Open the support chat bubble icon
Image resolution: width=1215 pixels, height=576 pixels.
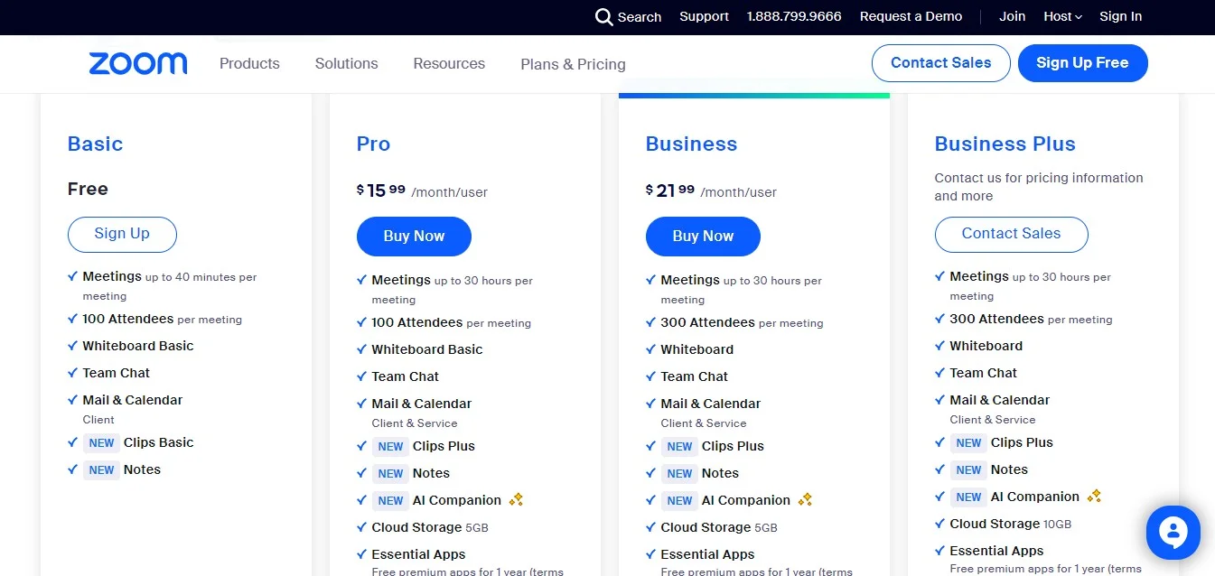click(x=1173, y=532)
